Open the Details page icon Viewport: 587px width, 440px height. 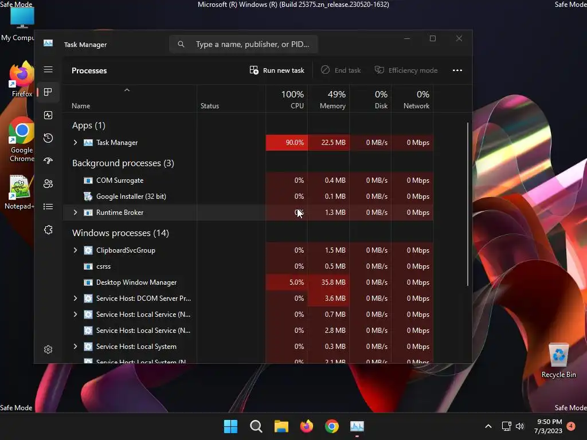(48, 206)
